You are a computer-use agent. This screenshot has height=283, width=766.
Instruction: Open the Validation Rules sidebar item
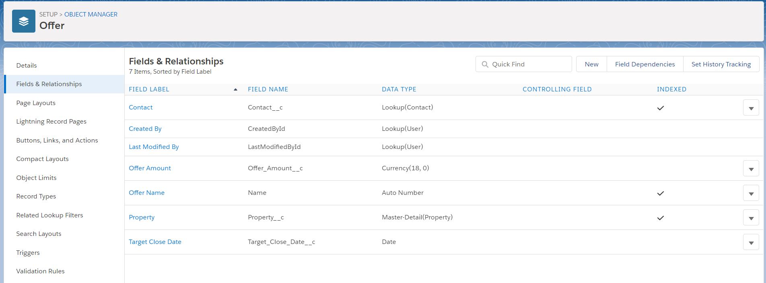[40, 271]
